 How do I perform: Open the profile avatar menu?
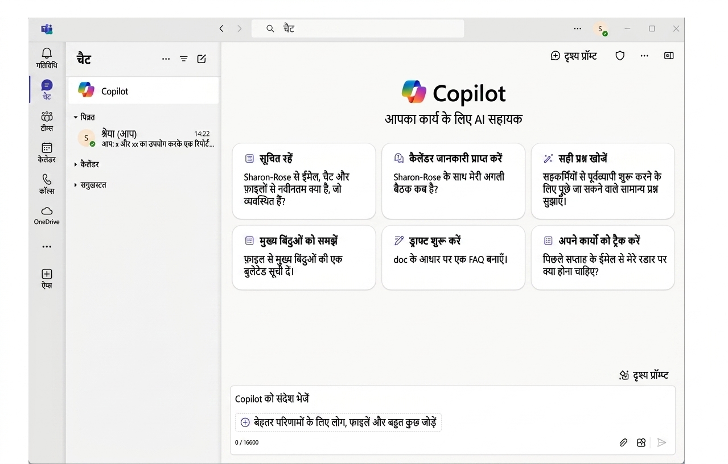601,28
